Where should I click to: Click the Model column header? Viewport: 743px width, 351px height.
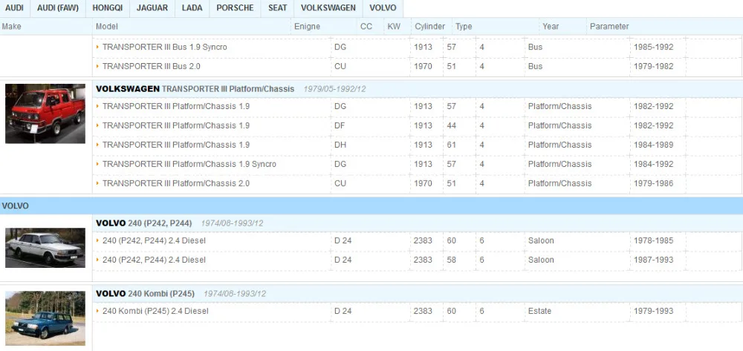pos(106,27)
